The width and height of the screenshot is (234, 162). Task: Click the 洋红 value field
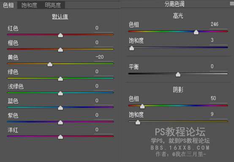coord(104,130)
